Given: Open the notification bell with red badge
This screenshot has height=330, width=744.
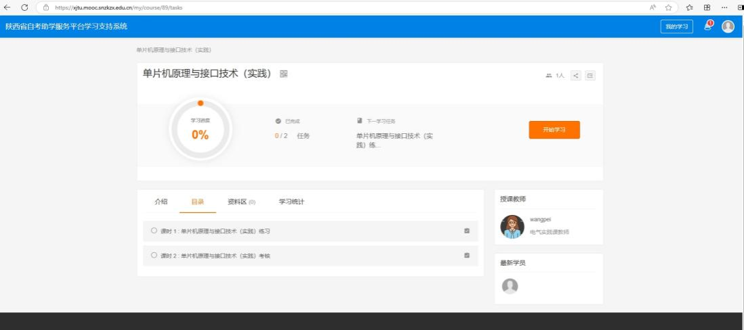Looking at the screenshot, I should pos(708,26).
